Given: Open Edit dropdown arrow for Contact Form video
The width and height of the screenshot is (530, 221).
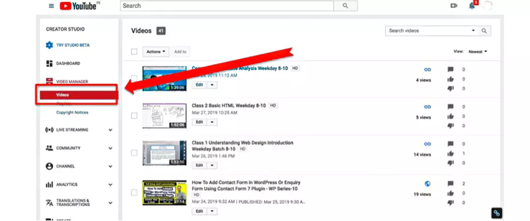Looking at the screenshot, I should [x=212, y=211].
